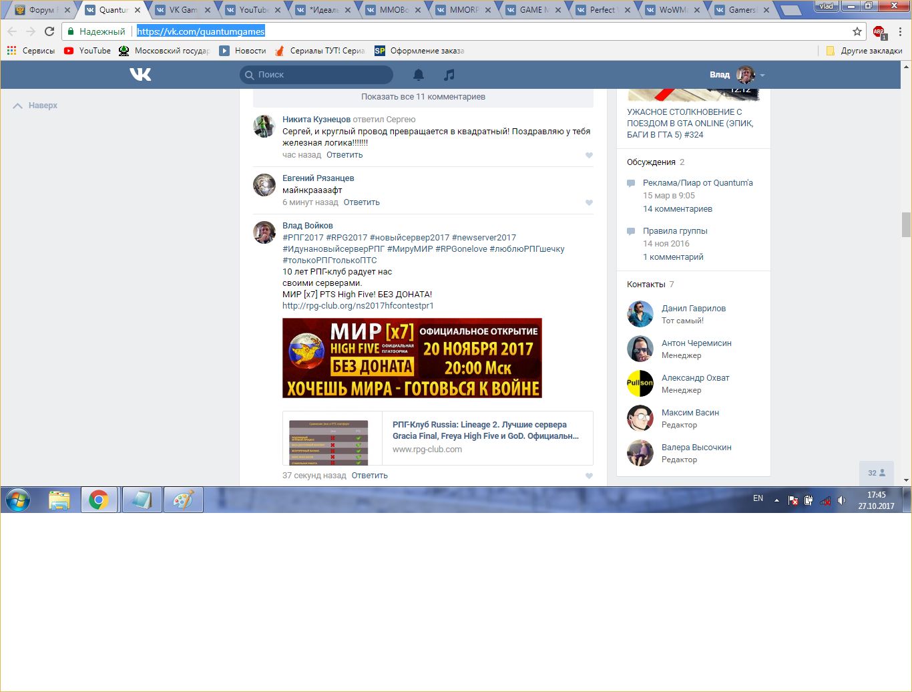
Task: Switch to the Perfect browser tab
Action: click(603, 10)
